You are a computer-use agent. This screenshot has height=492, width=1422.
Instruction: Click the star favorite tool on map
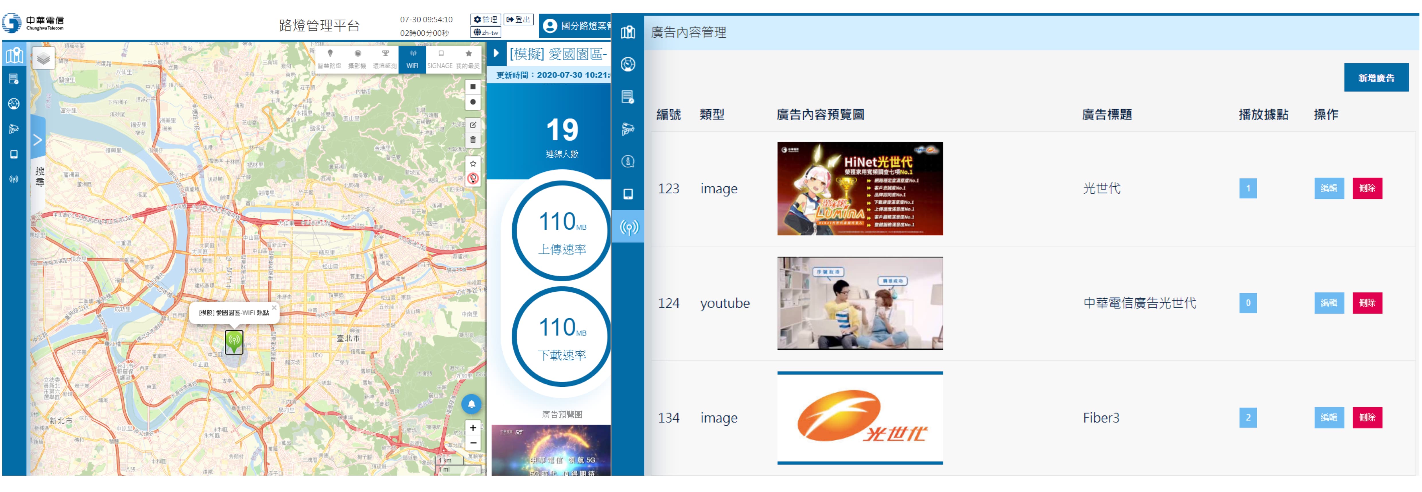click(473, 163)
